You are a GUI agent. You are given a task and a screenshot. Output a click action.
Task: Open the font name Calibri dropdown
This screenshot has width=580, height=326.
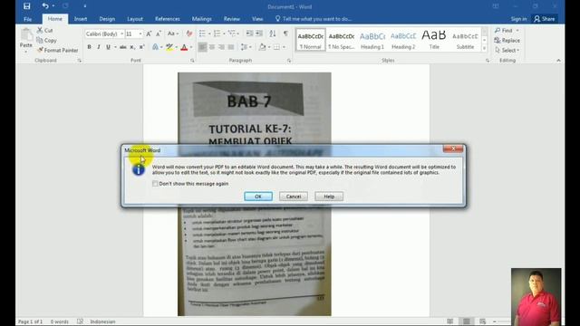(x=121, y=34)
